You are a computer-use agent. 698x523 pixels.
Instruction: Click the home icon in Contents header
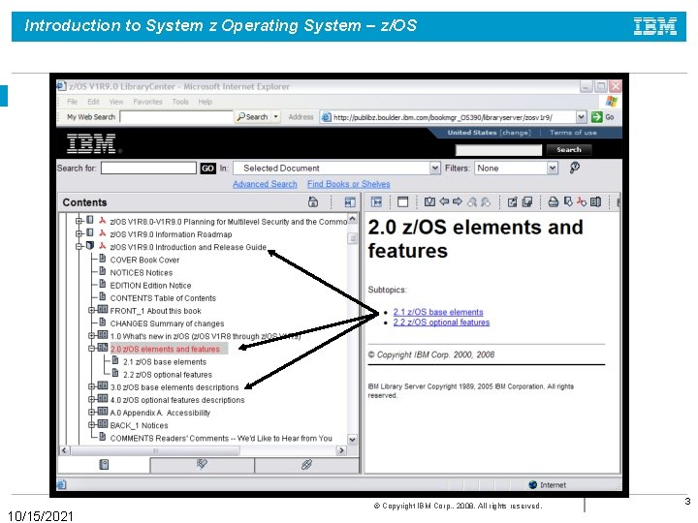click(313, 202)
